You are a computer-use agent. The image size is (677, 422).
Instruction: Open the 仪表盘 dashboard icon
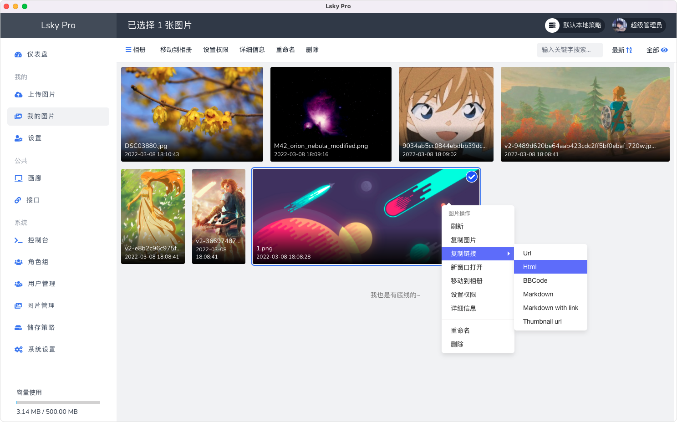click(18, 54)
